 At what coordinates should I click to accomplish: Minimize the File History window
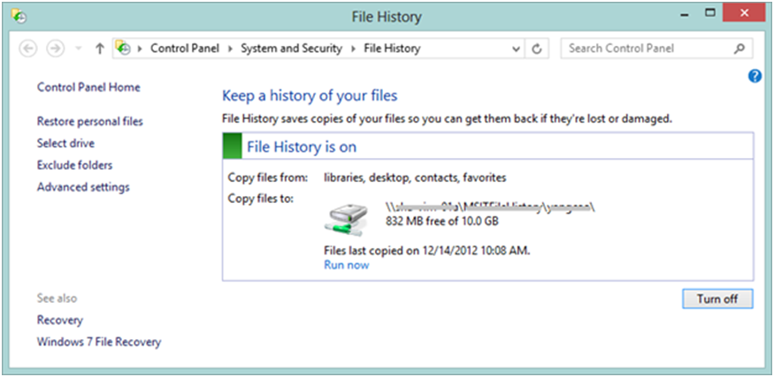(685, 16)
